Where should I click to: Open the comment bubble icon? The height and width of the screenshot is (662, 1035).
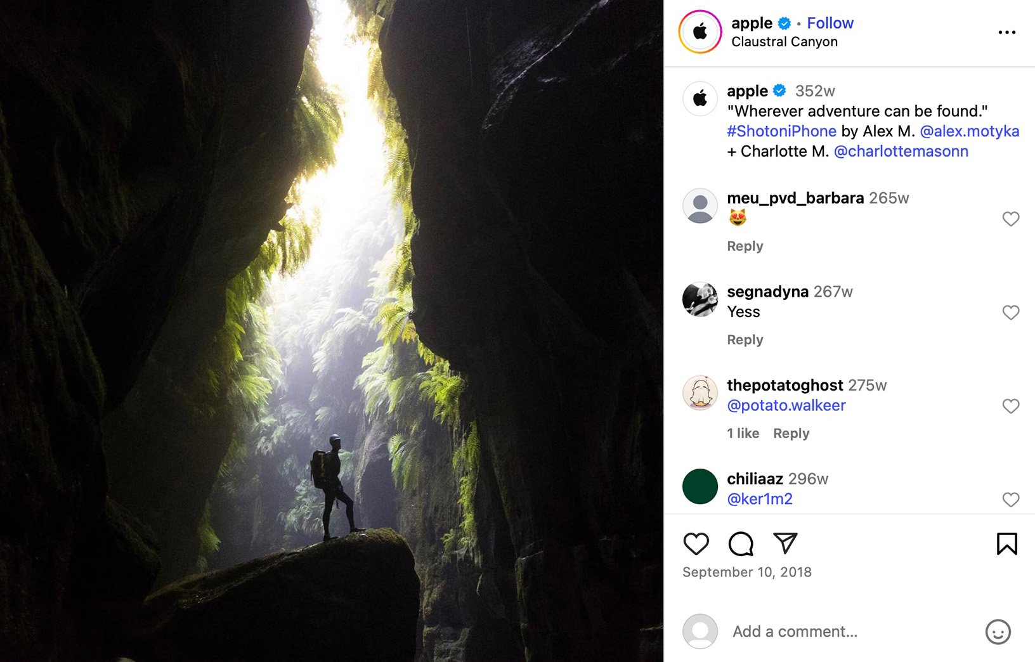pyautogui.click(x=741, y=544)
